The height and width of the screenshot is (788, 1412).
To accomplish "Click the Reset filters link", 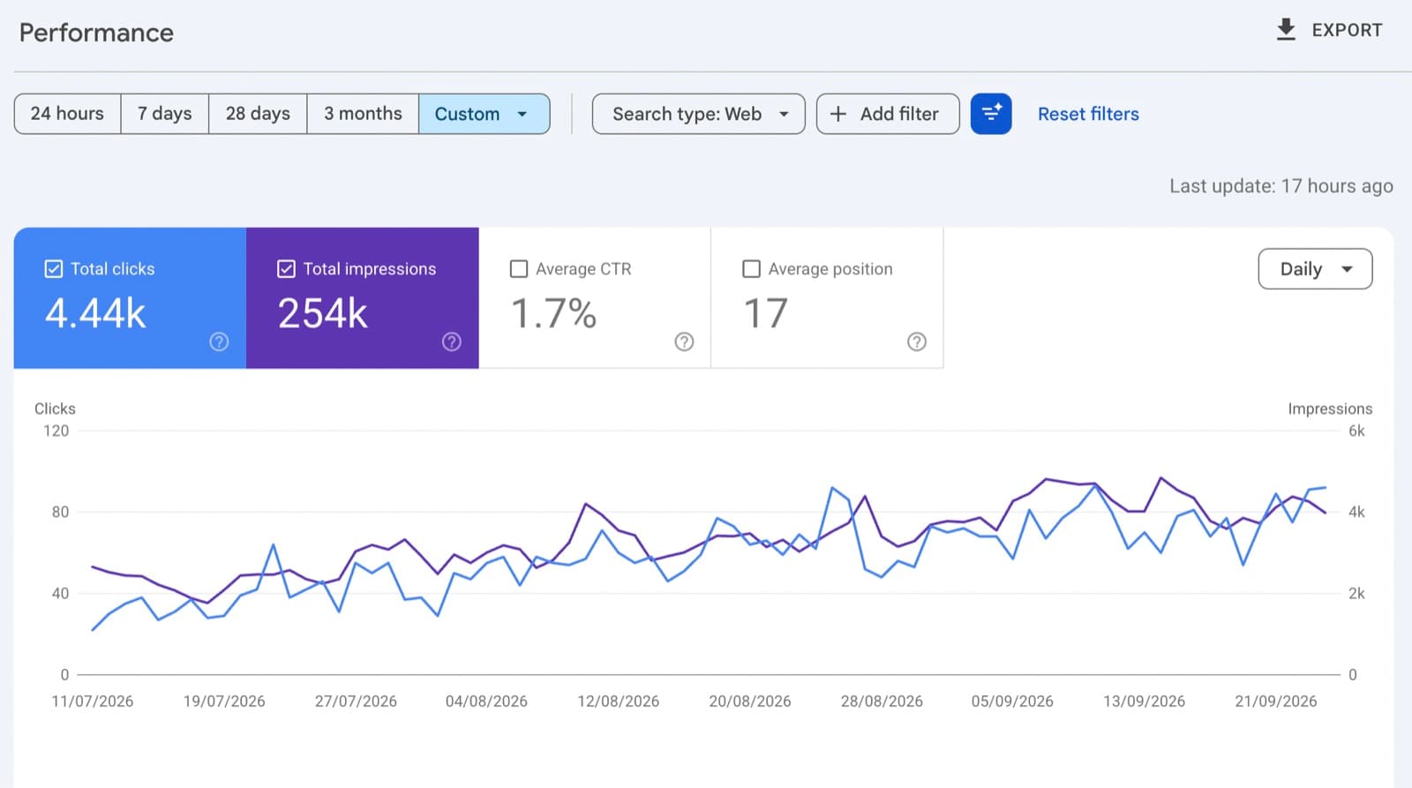I will (x=1088, y=114).
